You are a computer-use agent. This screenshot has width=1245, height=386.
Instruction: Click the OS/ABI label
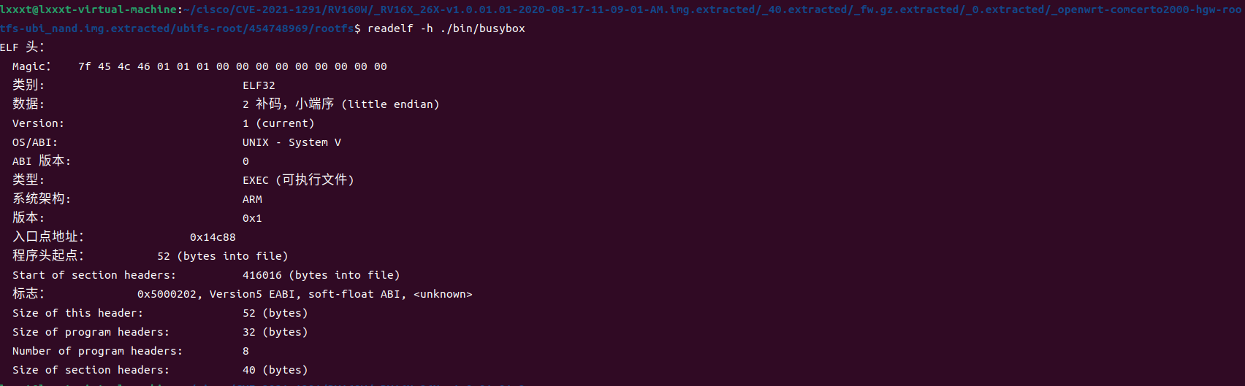point(34,142)
